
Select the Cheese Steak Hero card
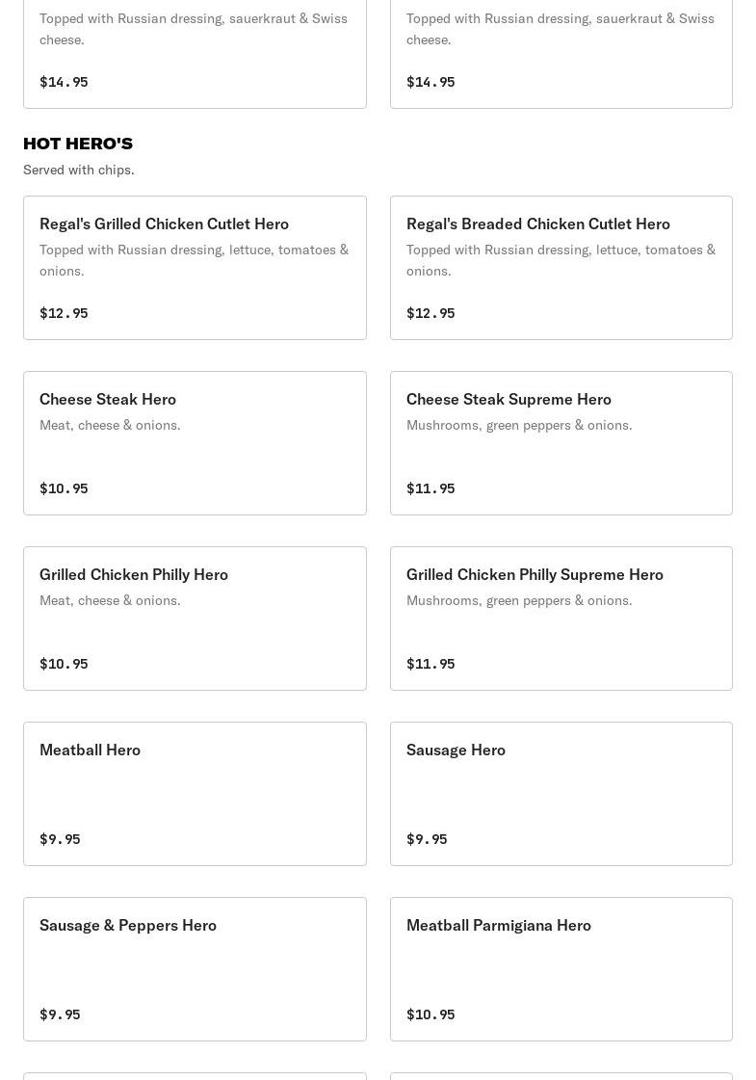[195, 443]
